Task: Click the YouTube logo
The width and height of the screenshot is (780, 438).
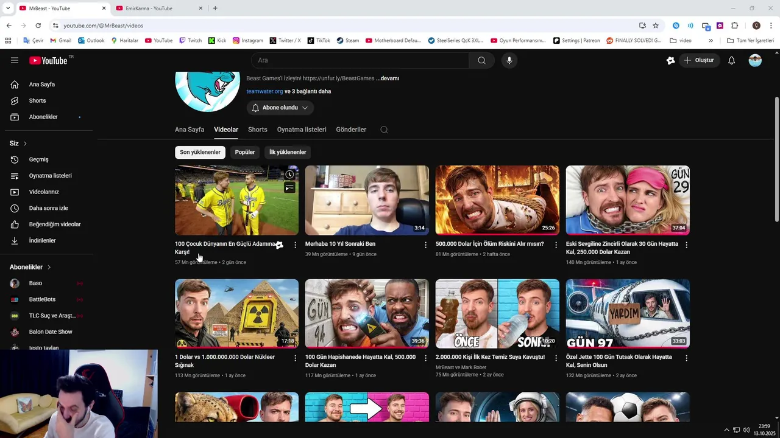Action: point(48,60)
